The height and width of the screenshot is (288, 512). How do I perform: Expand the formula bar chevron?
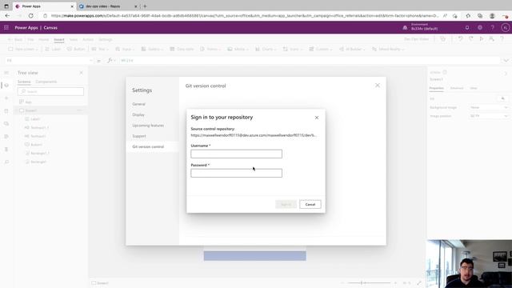(506, 61)
